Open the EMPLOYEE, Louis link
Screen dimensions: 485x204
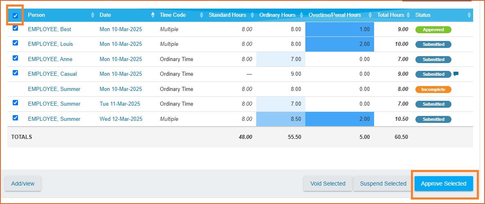point(50,44)
